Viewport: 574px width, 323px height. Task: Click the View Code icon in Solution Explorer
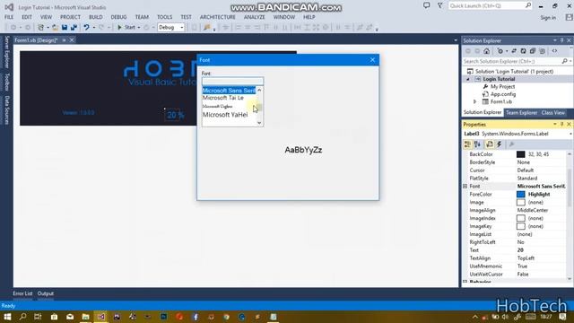(554, 51)
